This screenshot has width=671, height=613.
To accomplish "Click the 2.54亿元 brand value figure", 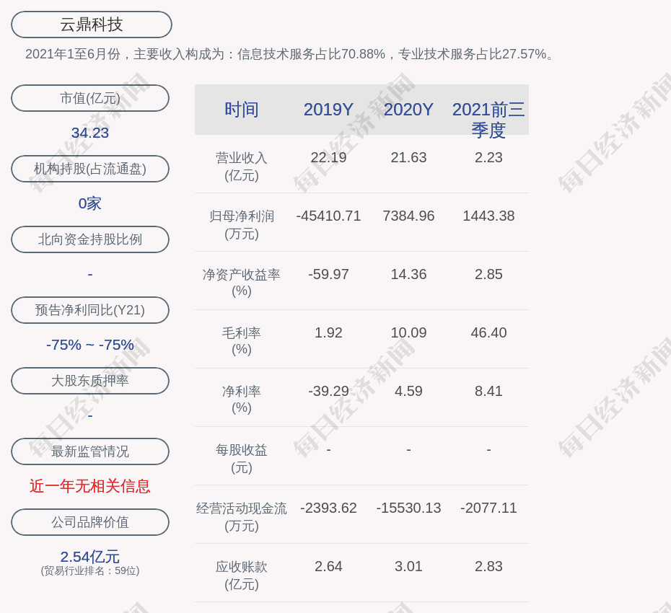I will [x=90, y=557].
